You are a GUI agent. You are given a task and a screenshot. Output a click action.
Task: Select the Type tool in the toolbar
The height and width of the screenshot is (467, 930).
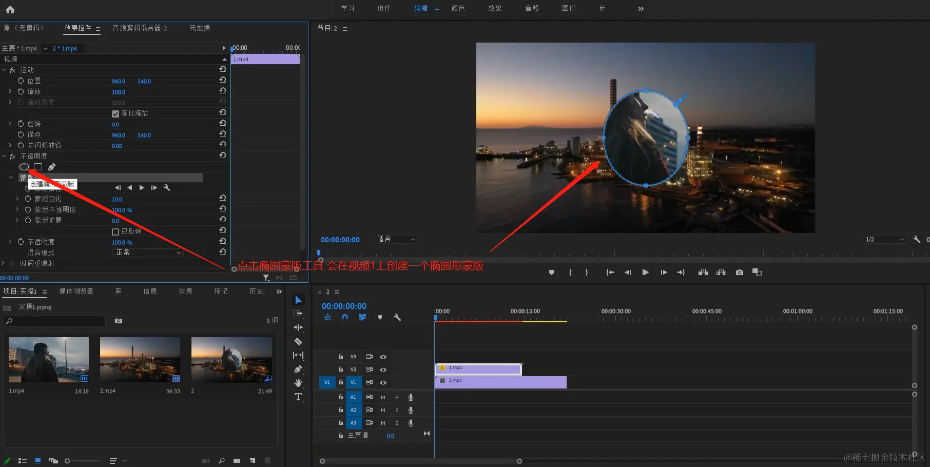click(x=298, y=397)
